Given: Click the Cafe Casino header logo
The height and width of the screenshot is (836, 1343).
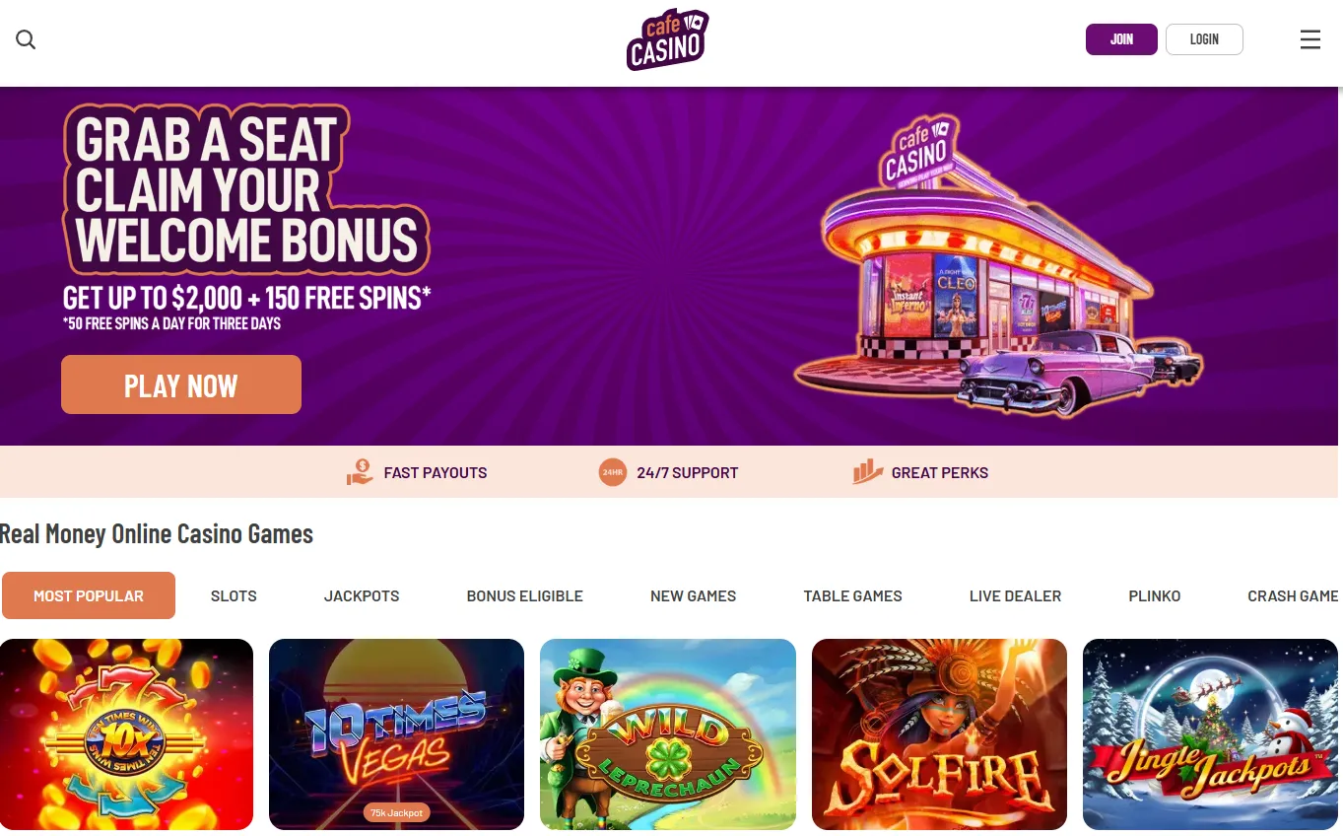Looking at the screenshot, I should [667, 39].
